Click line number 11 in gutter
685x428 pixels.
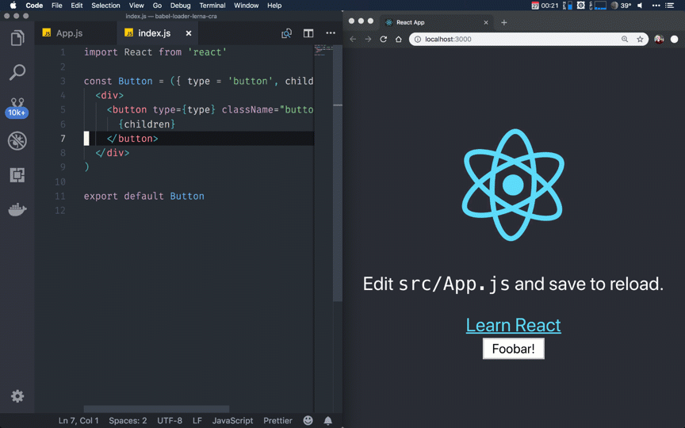[x=60, y=196]
